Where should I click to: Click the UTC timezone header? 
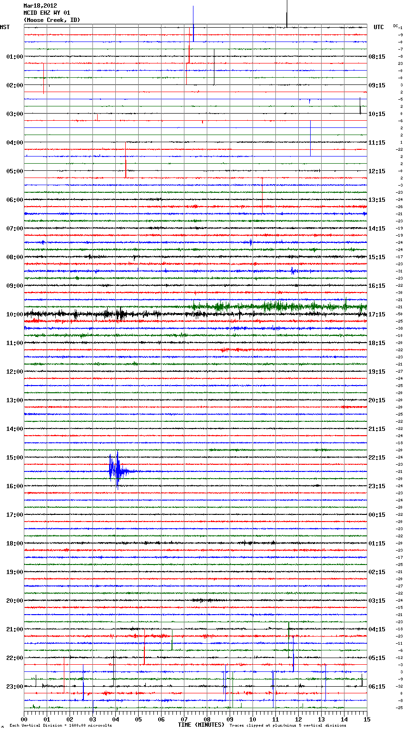(379, 27)
